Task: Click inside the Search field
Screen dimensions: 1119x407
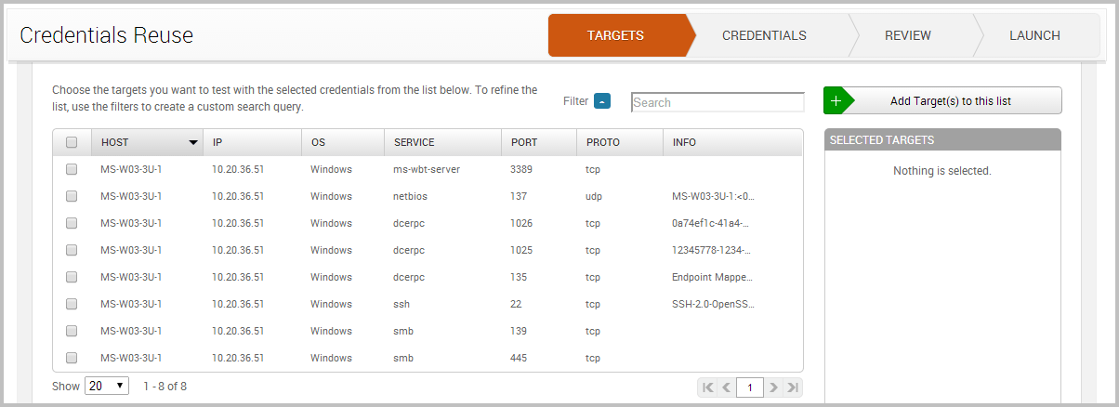Action: coord(717,102)
